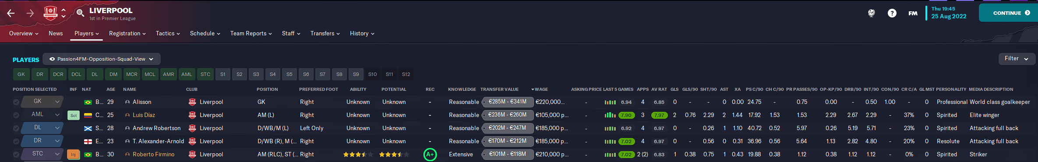1038x162 pixels.
Task: Toggle selection circle for Luis Díaz row
Action: (x=16, y=115)
